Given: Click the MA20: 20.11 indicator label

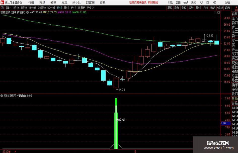Looking at the screenshot, I should (64, 12).
